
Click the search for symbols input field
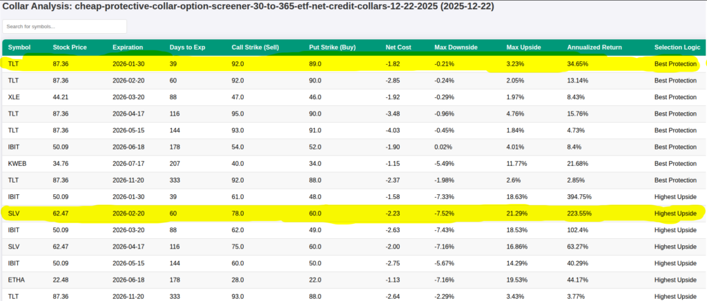tap(64, 26)
